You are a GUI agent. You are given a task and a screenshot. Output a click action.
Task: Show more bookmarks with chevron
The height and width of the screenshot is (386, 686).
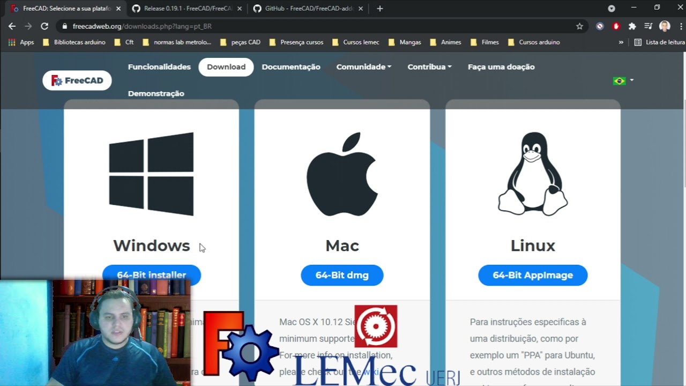(x=621, y=42)
